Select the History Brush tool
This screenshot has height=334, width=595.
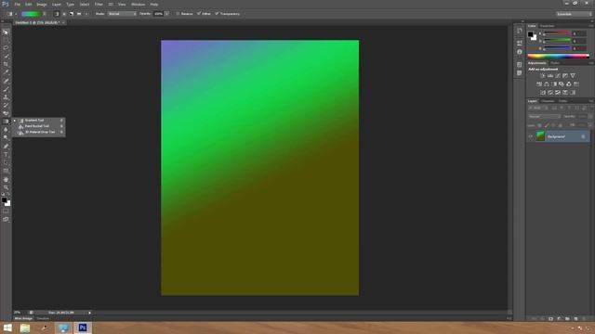(x=6, y=105)
